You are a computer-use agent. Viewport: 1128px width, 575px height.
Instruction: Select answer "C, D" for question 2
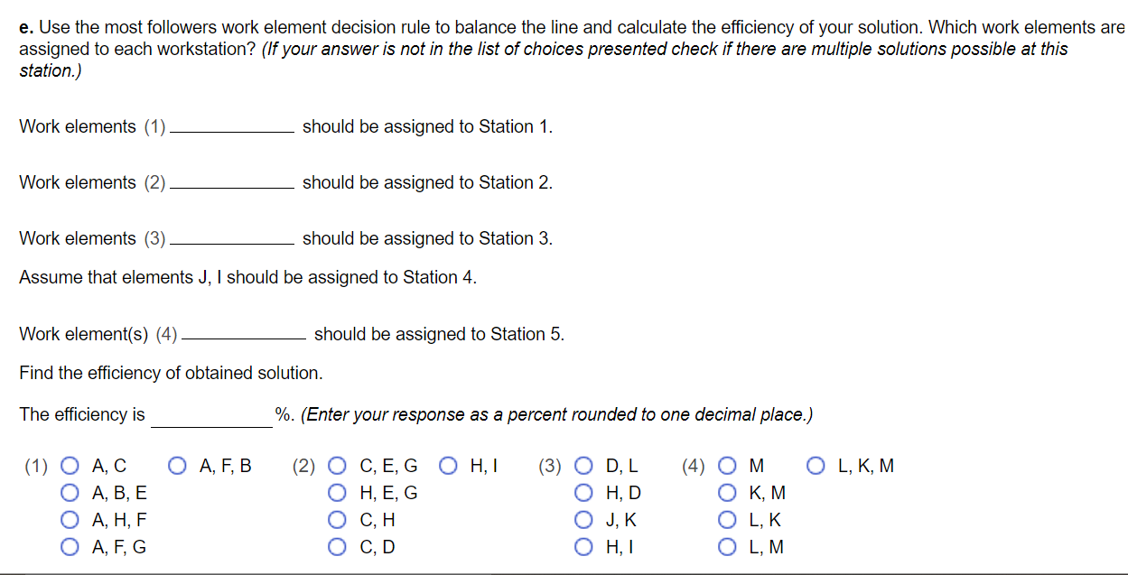pyautogui.click(x=337, y=547)
